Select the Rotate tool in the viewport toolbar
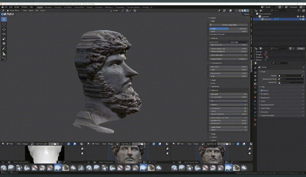The image size is (306, 177). (4, 34)
